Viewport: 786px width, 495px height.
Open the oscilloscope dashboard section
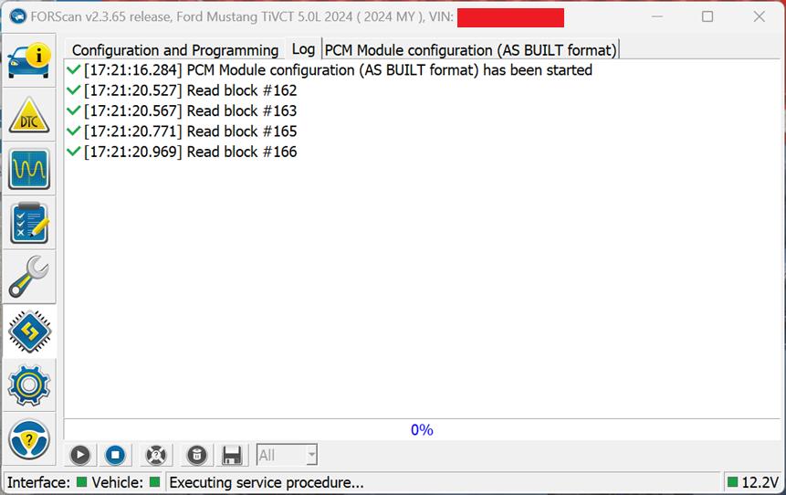29,170
